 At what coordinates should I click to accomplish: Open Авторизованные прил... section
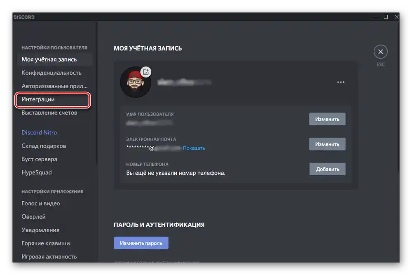(55, 86)
